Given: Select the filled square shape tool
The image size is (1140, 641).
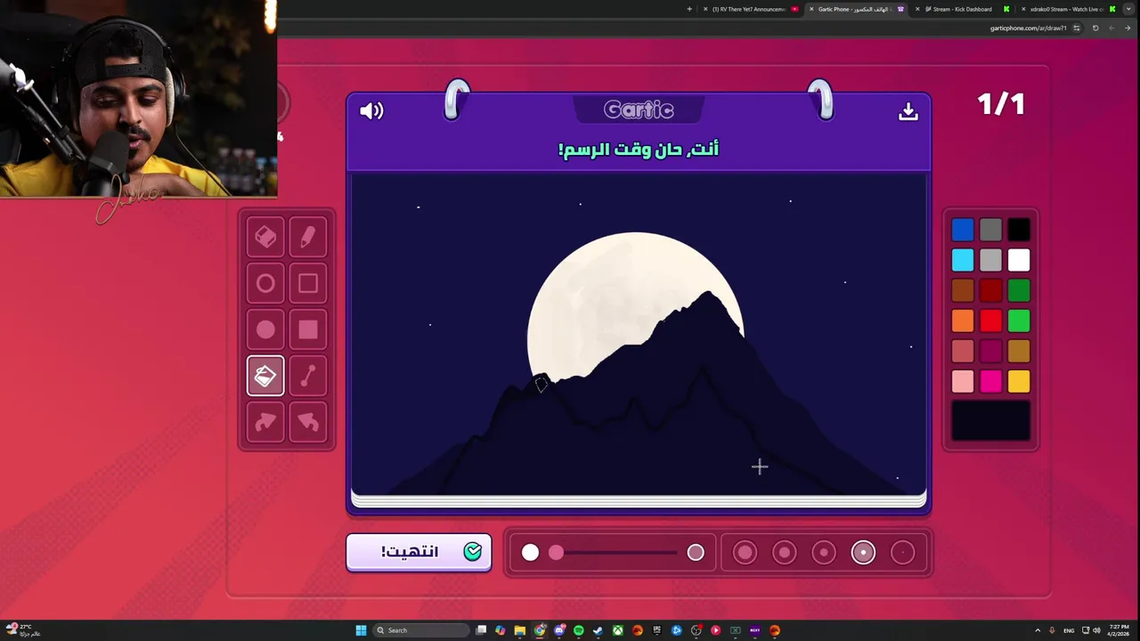Looking at the screenshot, I should tap(308, 329).
